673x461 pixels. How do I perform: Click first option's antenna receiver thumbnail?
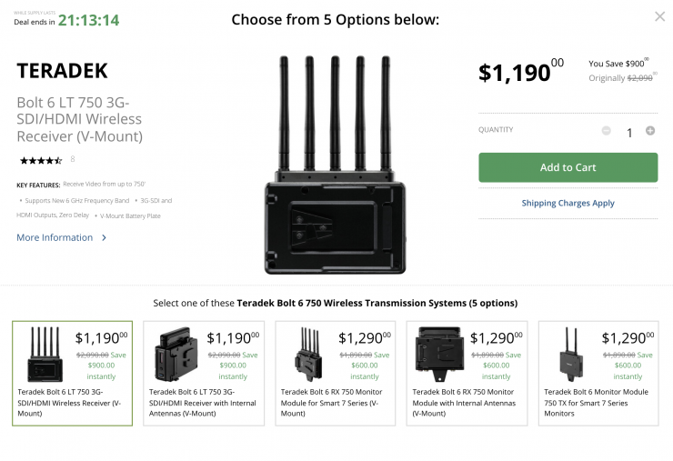45,354
